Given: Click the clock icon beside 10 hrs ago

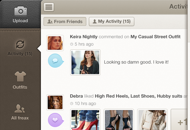Looking at the screenshot, I should coord(71,104).
